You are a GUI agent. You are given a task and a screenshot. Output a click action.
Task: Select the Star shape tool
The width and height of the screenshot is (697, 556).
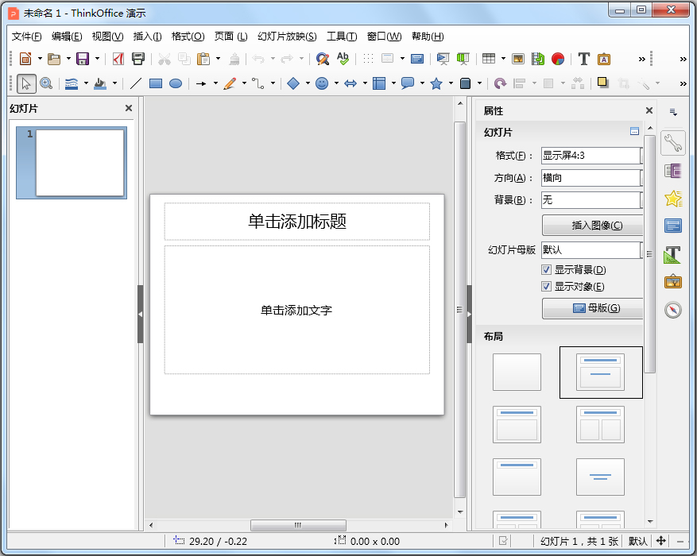pyautogui.click(x=436, y=83)
